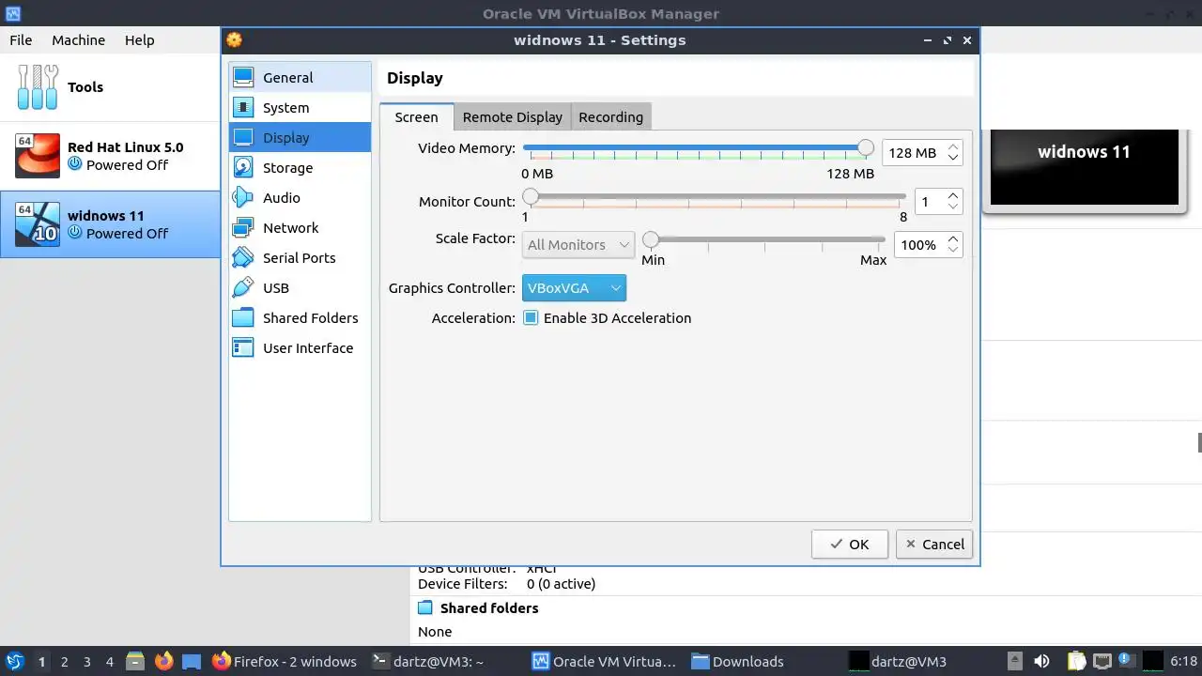Open the Serial Ports settings category
The height and width of the screenshot is (676, 1202).
(x=300, y=258)
